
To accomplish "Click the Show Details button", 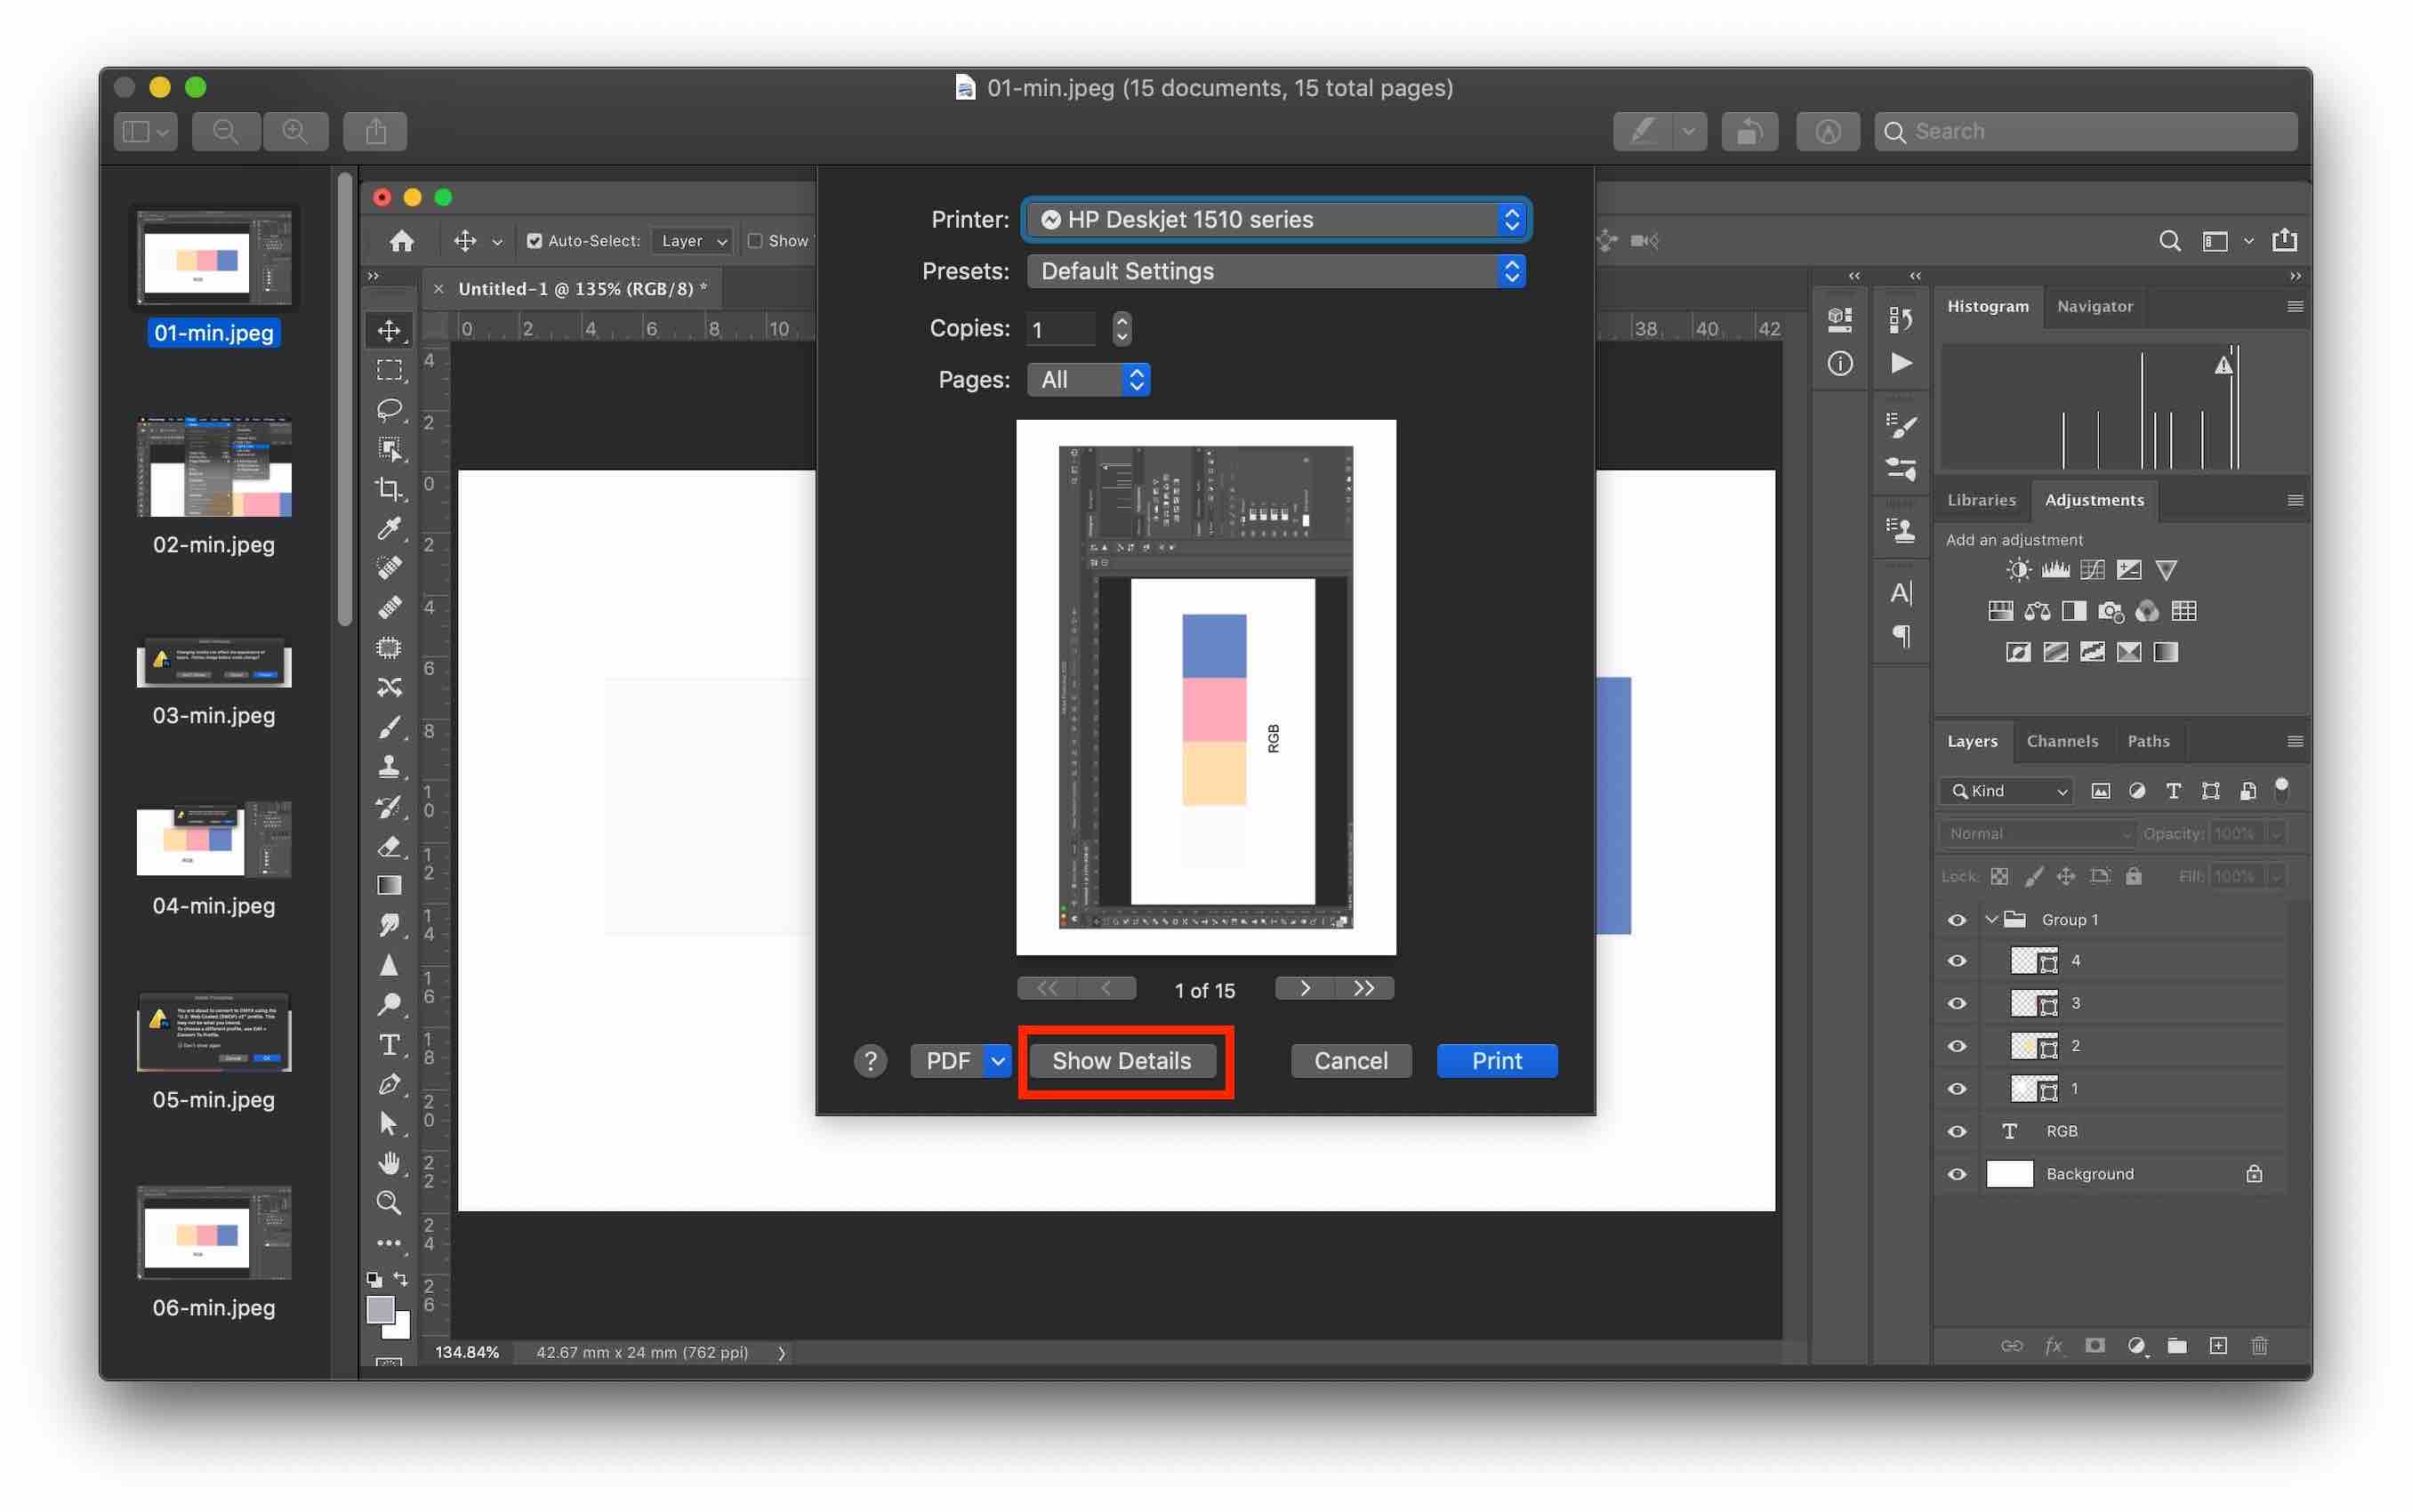I will click(1121, 1061).
